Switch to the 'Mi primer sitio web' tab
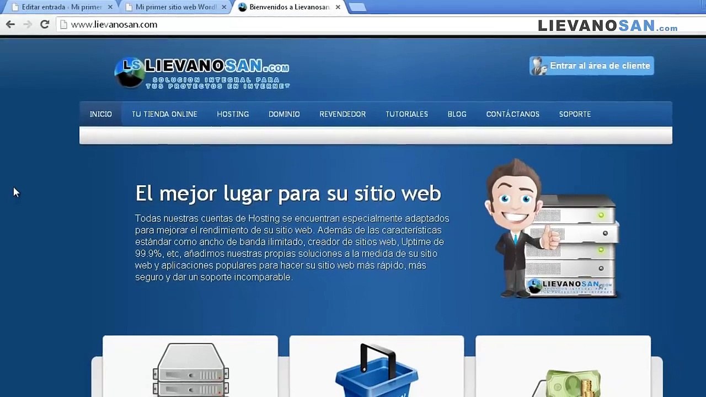This screenshot has height=397, width=706. pyautogui.click(x=175, y=7)
